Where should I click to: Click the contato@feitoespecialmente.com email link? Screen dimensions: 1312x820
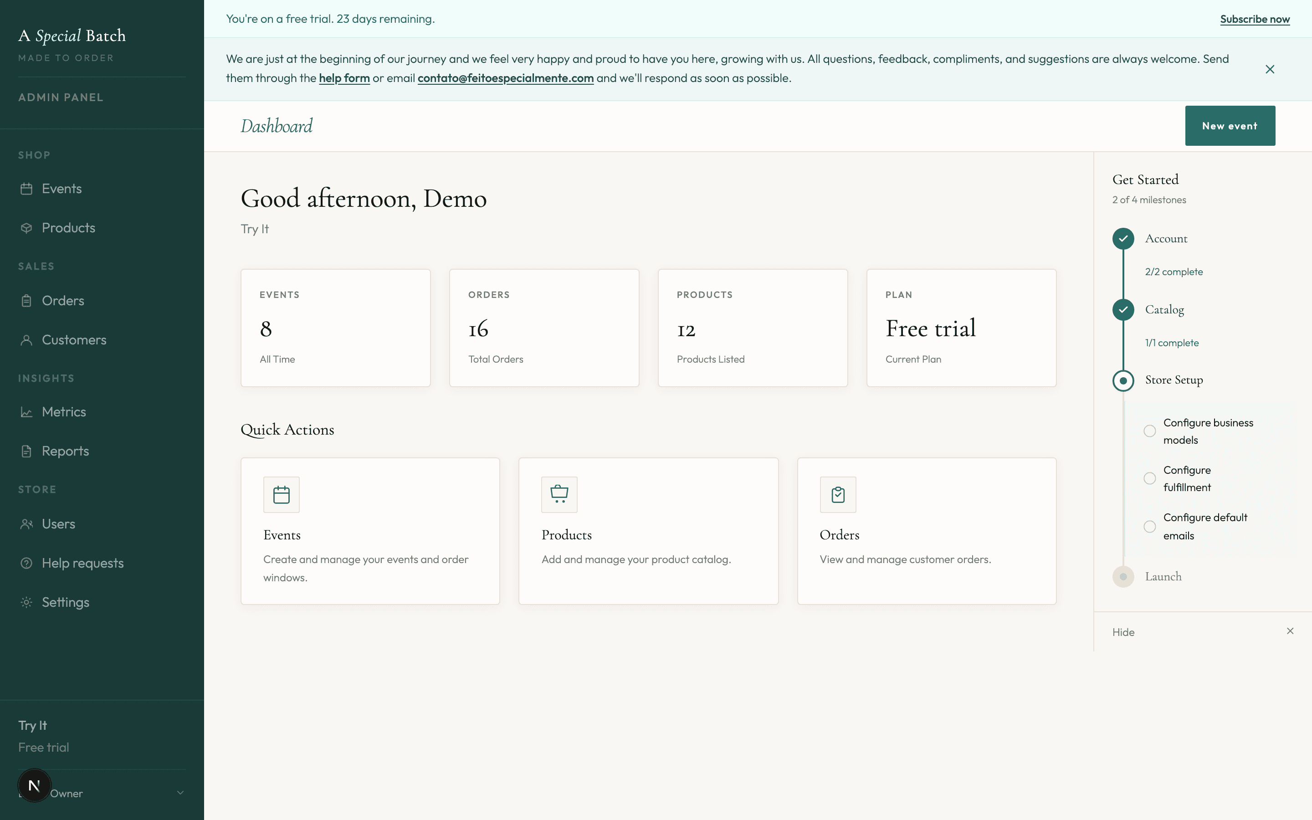coord(505,78)
